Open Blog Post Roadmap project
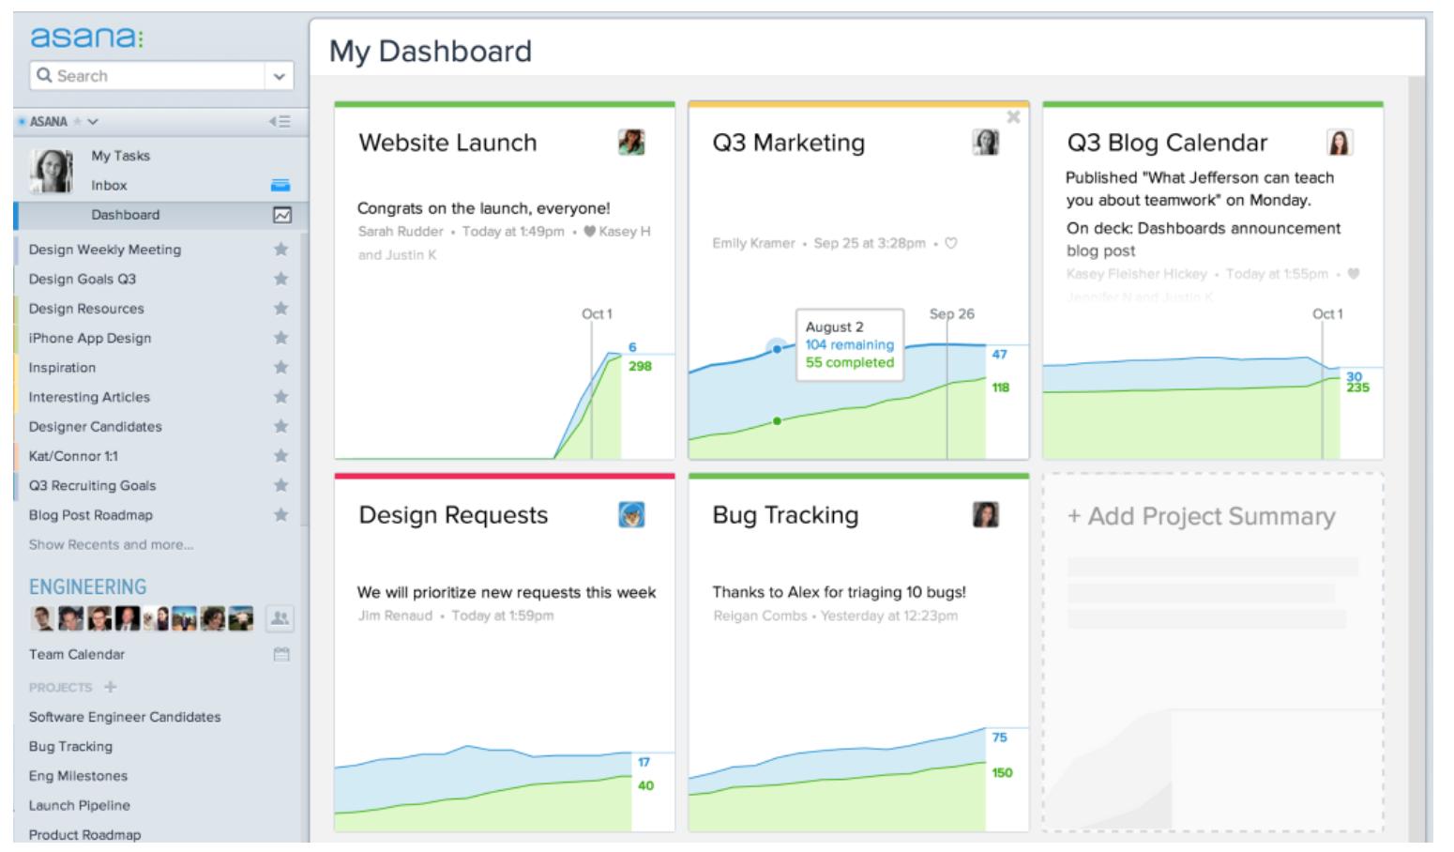Viewport: 1454px width, 852px height. (x=90, y=515)
